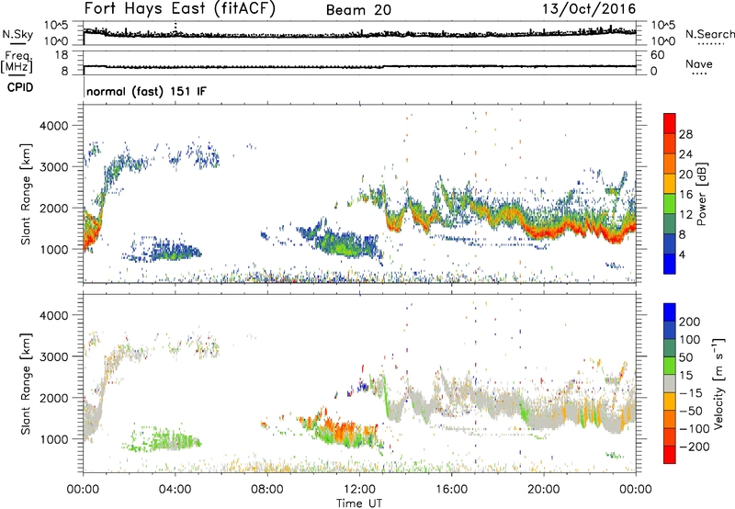Screen dimensions: 735x509
Task: Click the '20' value on power colorbar
Action: (685, 175)
